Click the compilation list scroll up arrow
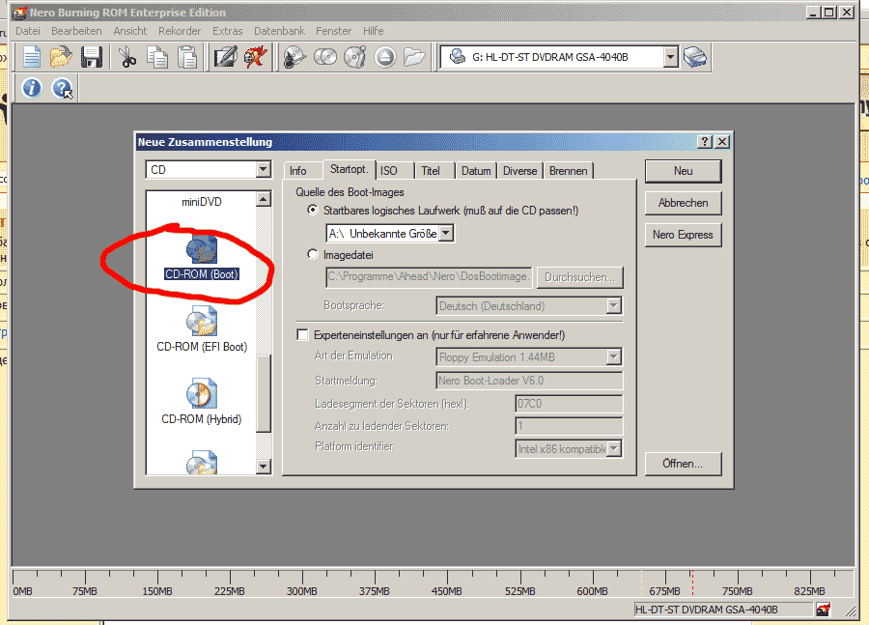Image resolution: width=869 pixels, height=625 pixels. 264,199
